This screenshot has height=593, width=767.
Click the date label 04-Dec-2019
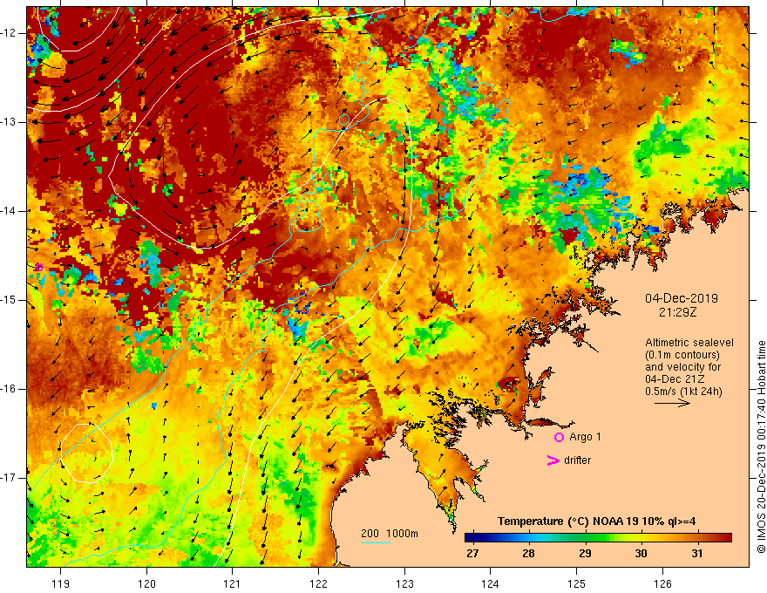[x=681, y=298]
